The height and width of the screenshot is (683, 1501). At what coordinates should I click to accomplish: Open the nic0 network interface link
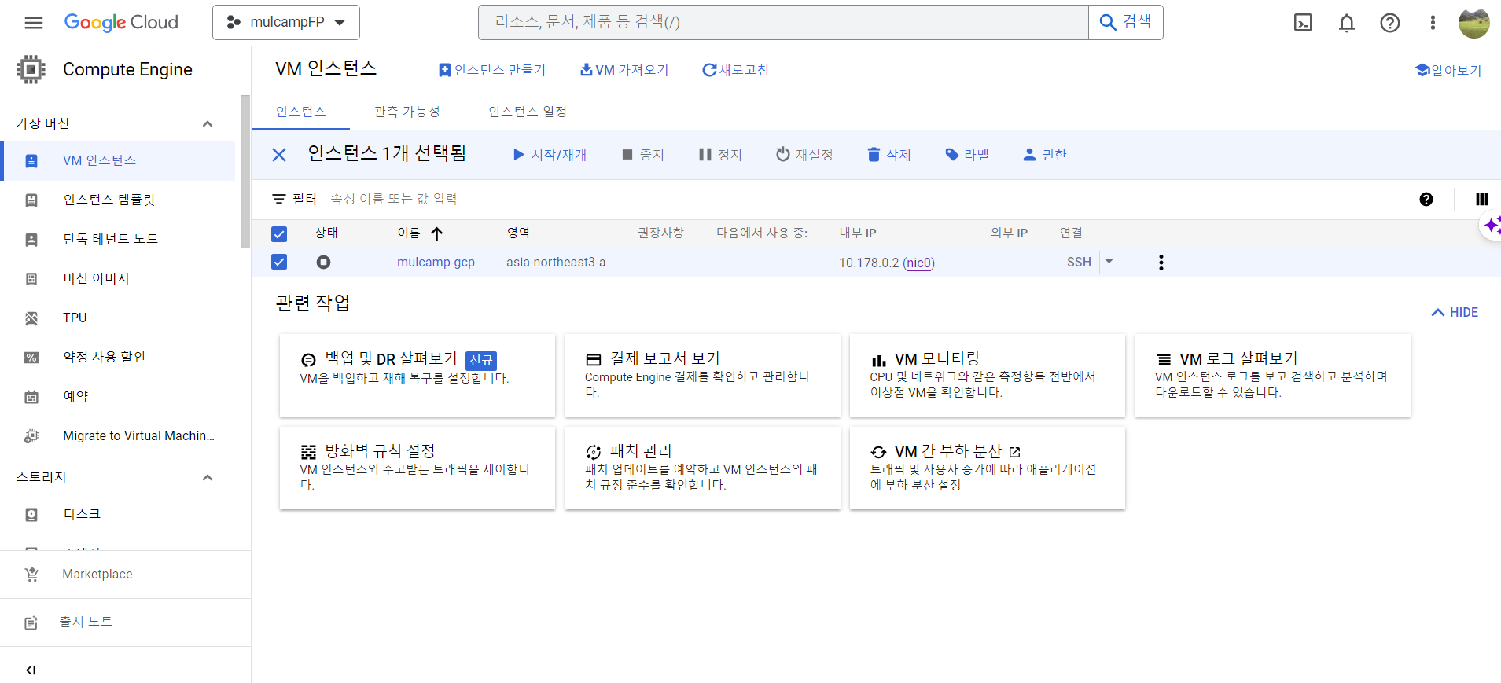(x=918, y=263)
